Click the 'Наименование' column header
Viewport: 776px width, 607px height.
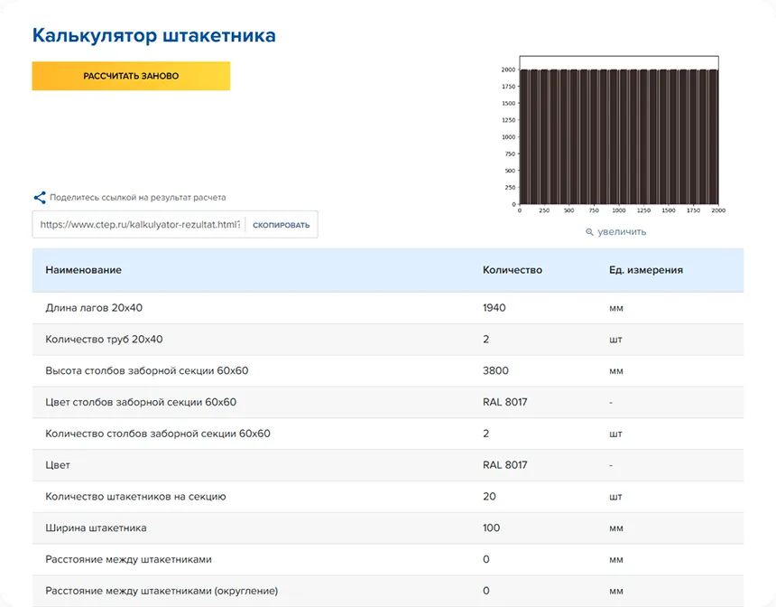coord(83,270)
